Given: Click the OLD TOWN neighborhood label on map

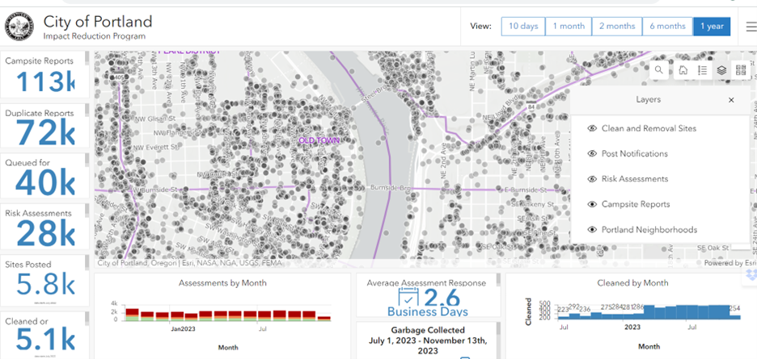Looking at the screenshot, I should tap(319, 140).
